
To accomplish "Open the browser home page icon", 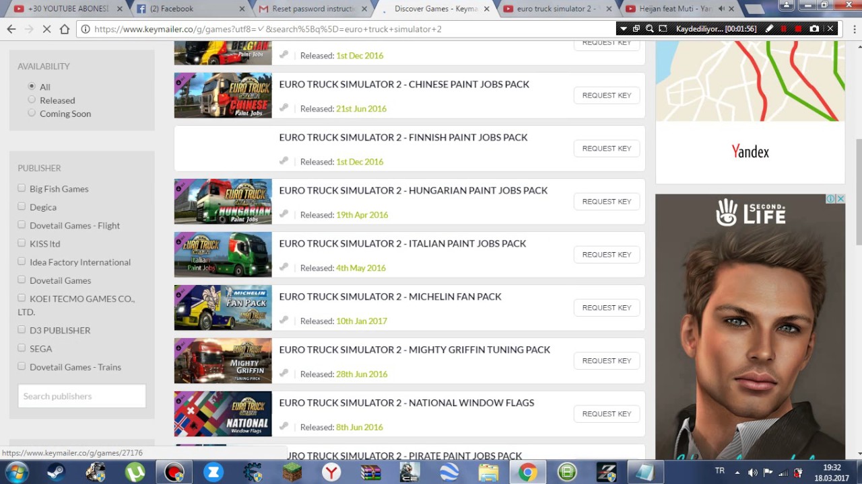I will point(65,29).
